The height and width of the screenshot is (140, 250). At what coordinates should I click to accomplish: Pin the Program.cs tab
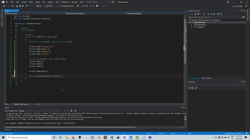click(15, 10)
